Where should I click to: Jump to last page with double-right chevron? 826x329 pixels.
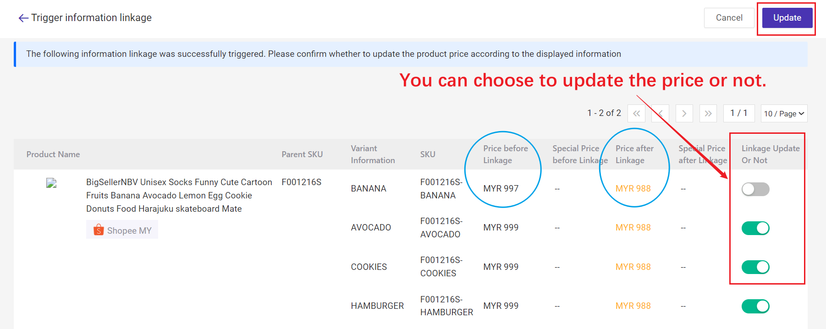[708, 113]
